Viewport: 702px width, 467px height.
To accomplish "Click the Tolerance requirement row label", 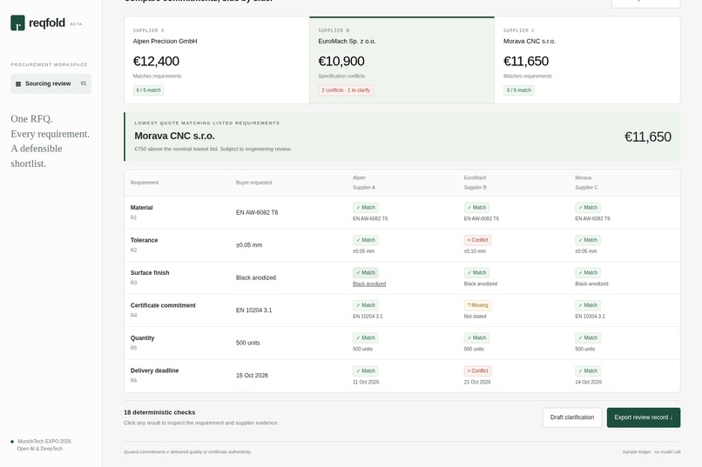I will coord(145,240).
